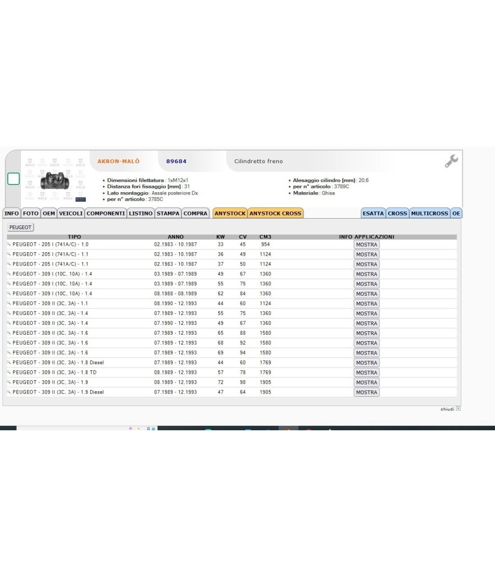
Task: Select the VEICOLI tab
Action: (x=71, y=213)
